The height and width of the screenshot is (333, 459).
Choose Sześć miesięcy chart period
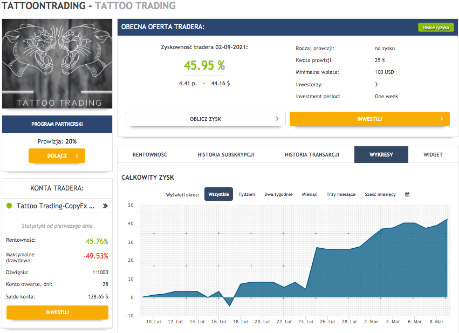pos(380,194)
